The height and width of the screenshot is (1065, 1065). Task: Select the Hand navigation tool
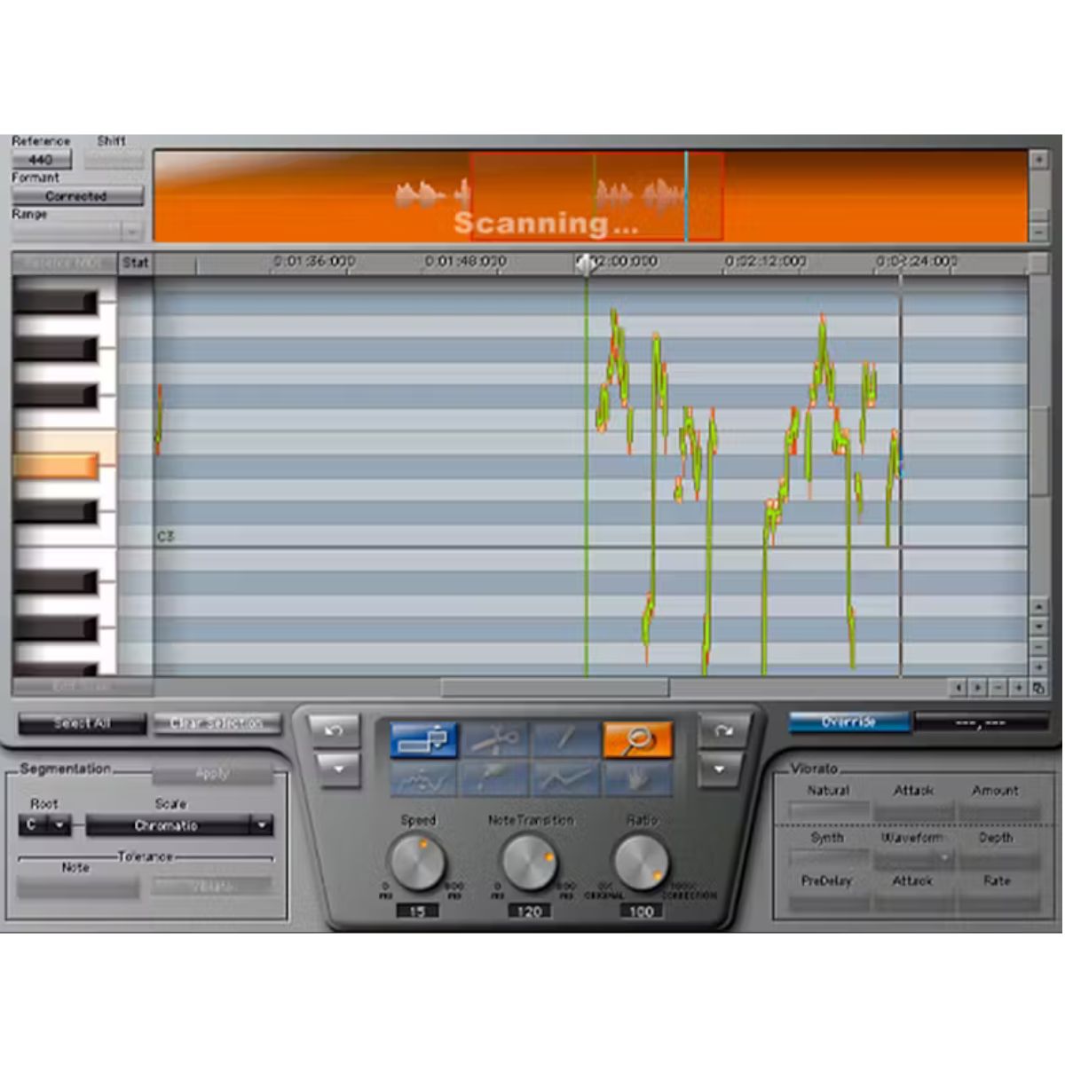(637, 779)
